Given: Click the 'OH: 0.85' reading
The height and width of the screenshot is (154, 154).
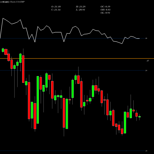Looking at the screenshot, I should tap(105, 10).
